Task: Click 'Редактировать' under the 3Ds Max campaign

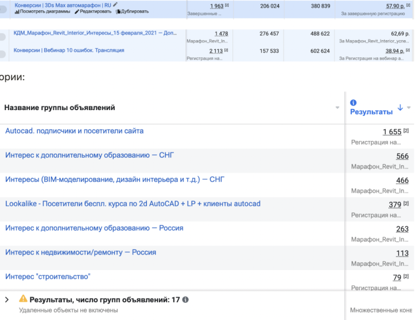Action: (x=93, y=11)
